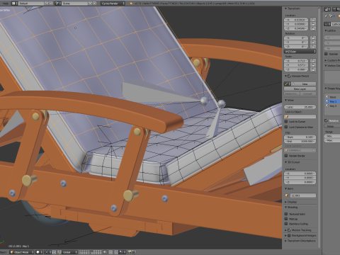Screen dimensions: 340x255
Task: Toggle the Render Border checkbox
Action: [286, 156]
